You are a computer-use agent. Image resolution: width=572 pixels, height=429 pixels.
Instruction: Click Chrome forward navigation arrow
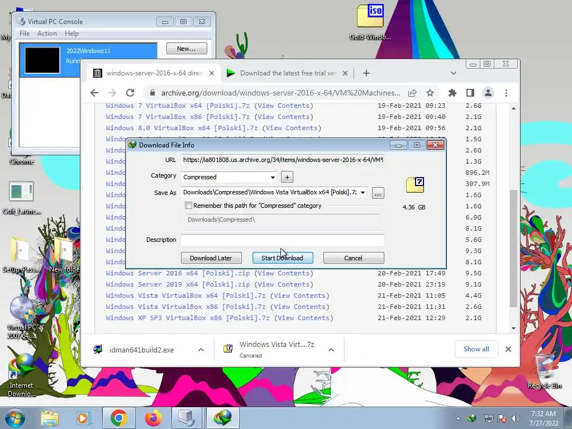point(112,93)
